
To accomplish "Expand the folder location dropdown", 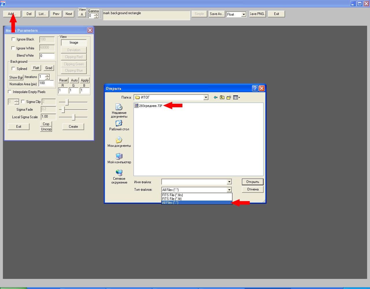I will tap(206, 98).
